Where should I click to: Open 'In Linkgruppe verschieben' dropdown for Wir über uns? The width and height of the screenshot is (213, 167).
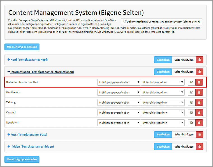[x=119, y=92]
